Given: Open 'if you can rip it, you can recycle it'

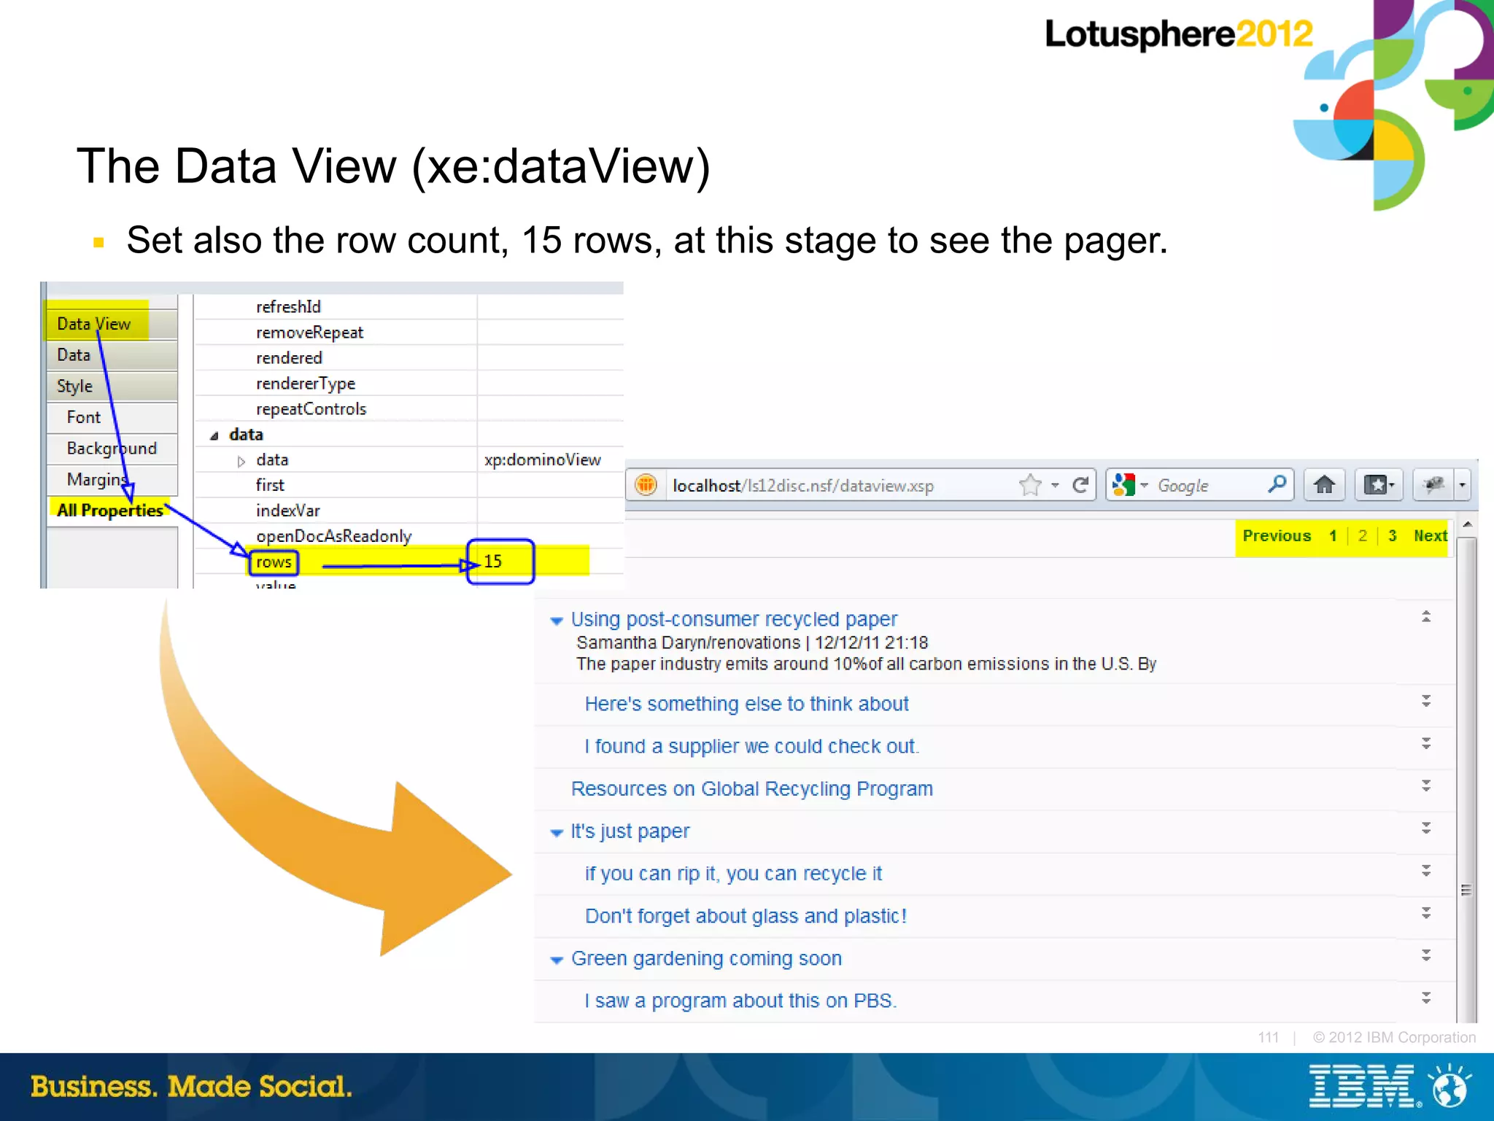Looking at the screenshot, I should pos(733,874).
